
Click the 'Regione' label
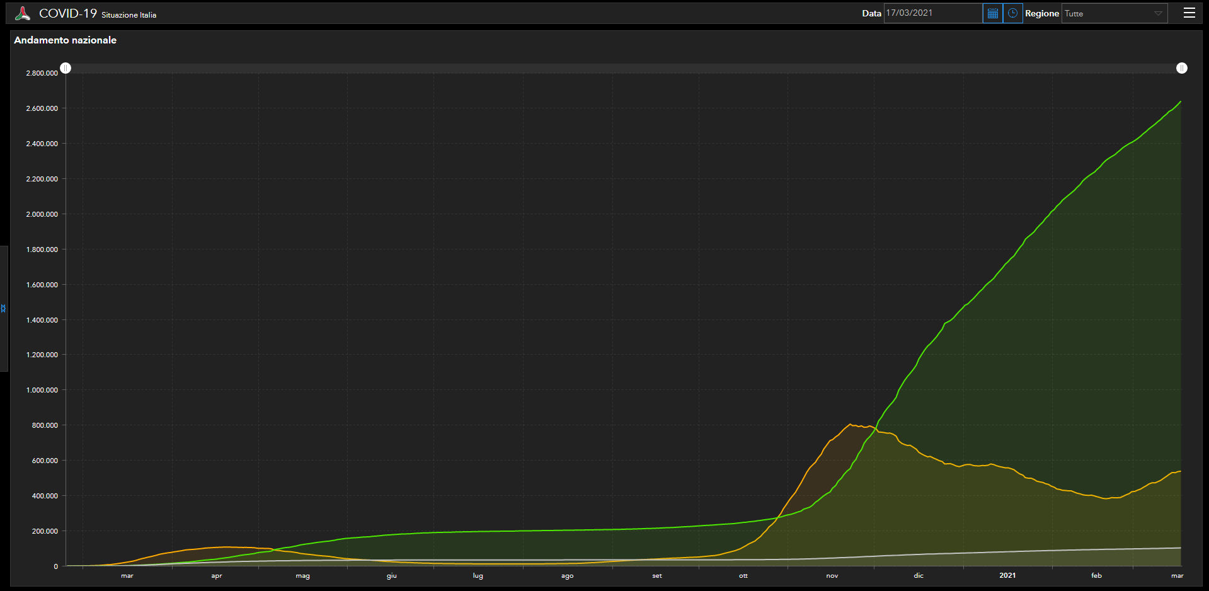coord(1042,13)
